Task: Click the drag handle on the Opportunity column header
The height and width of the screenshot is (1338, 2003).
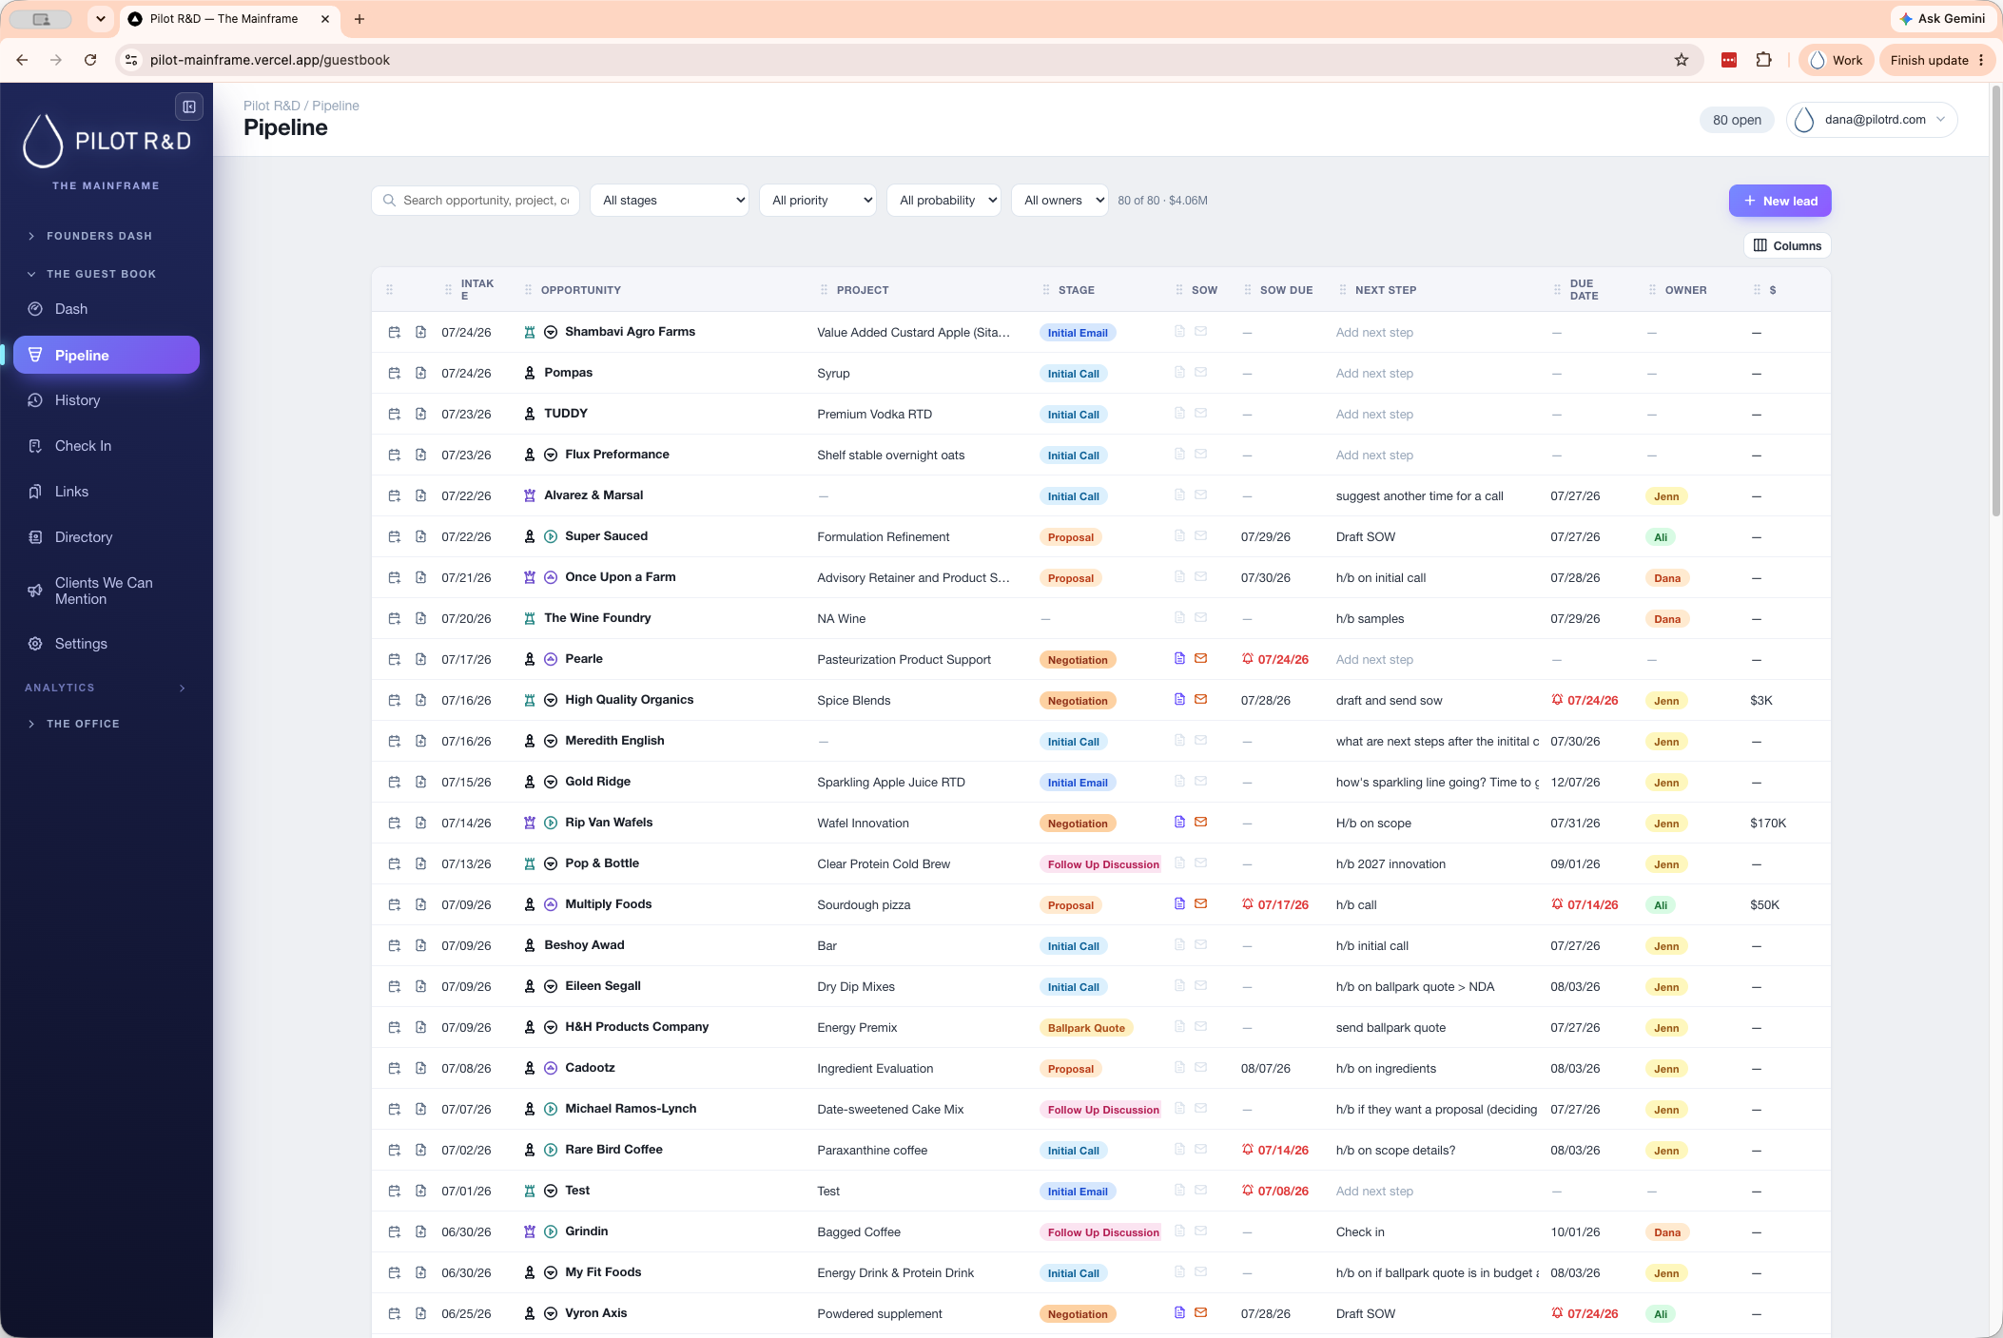Action: click(528, 290)
